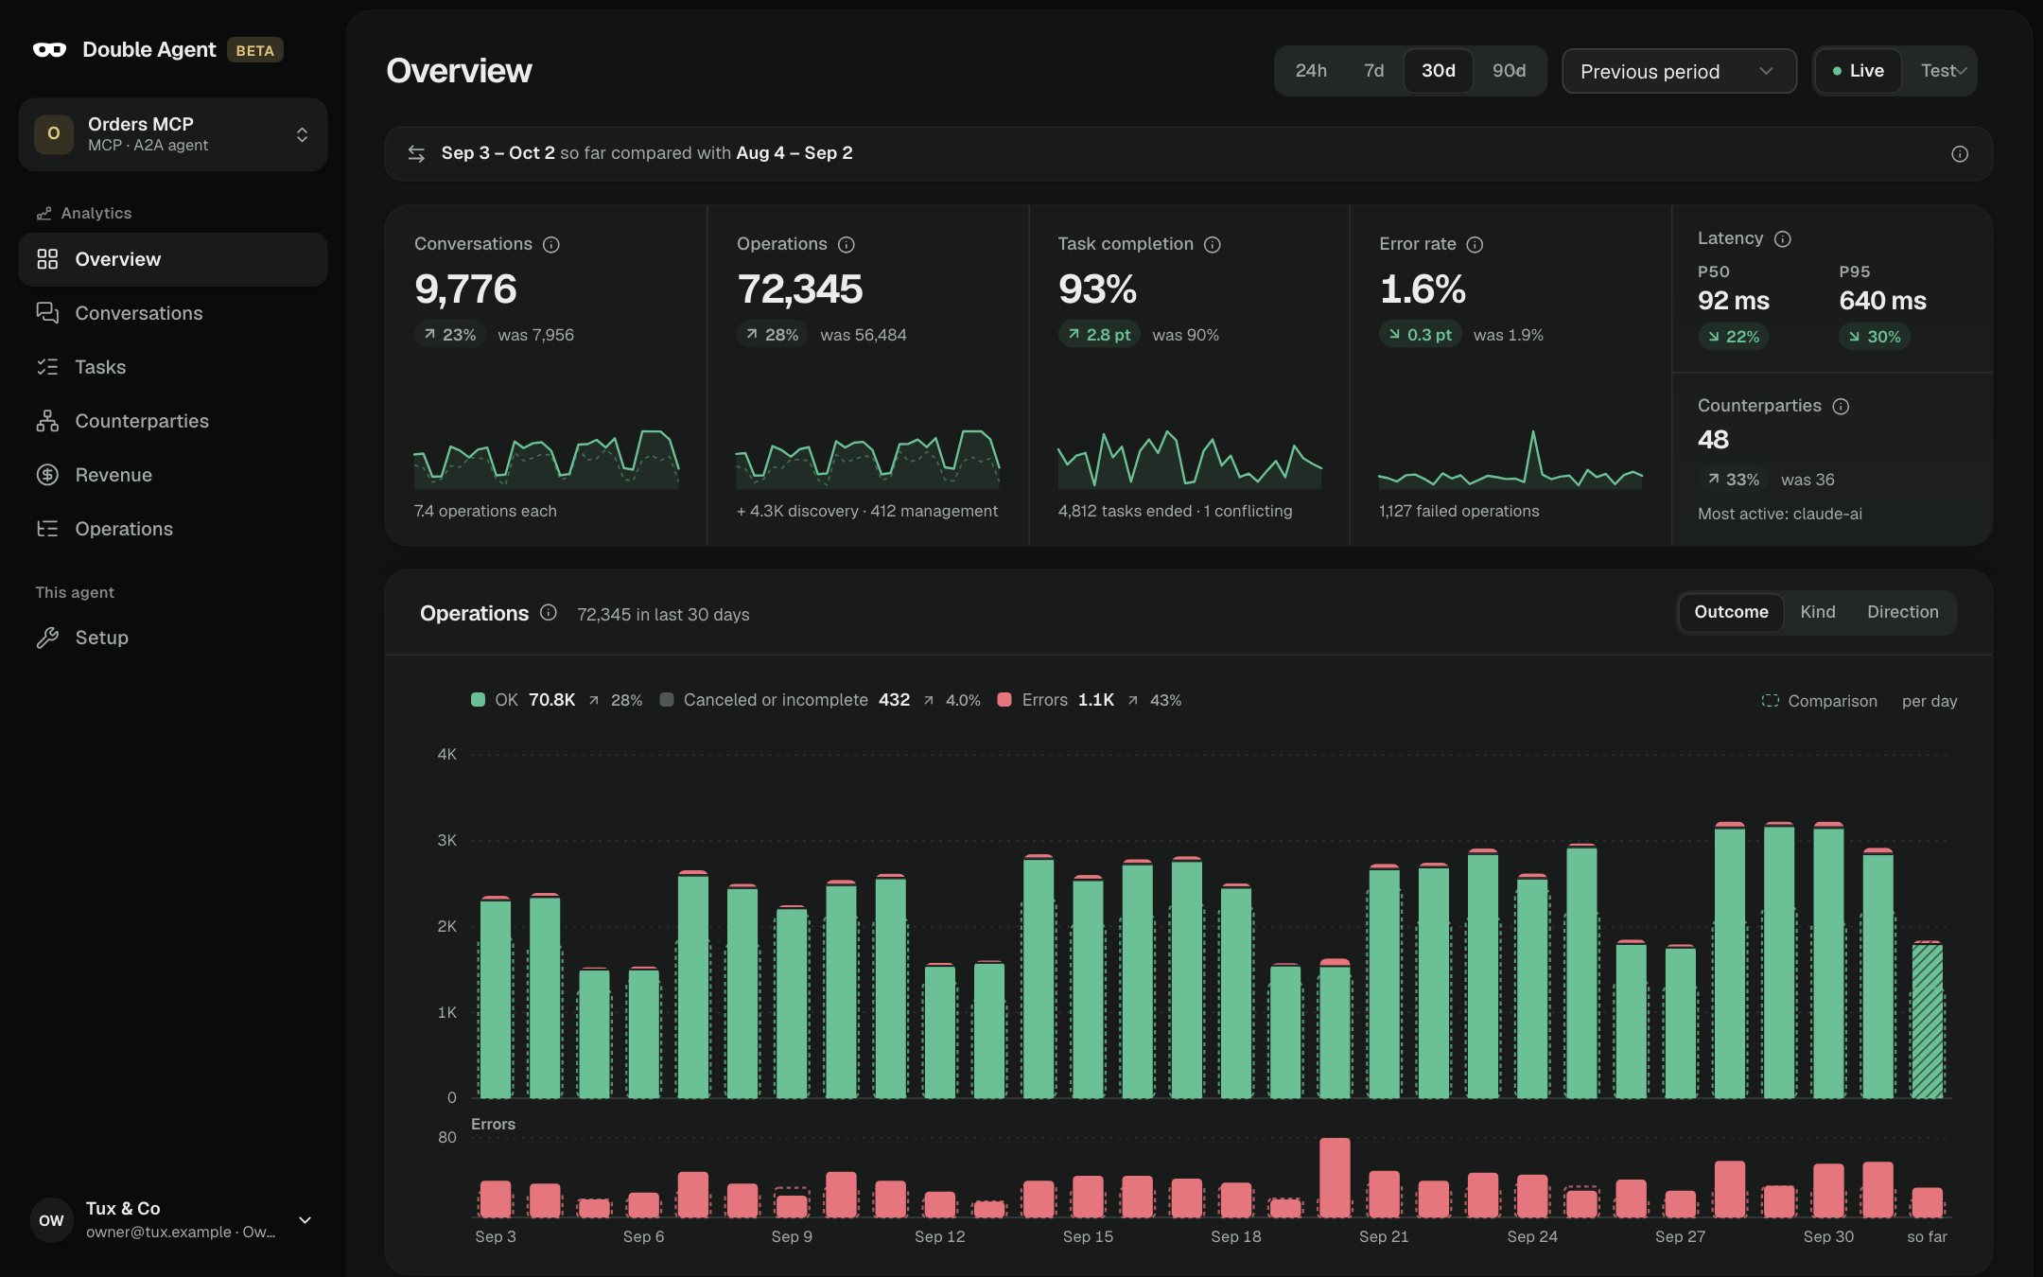
Task: Open the Test environment dropdown
Action: 1942,71
